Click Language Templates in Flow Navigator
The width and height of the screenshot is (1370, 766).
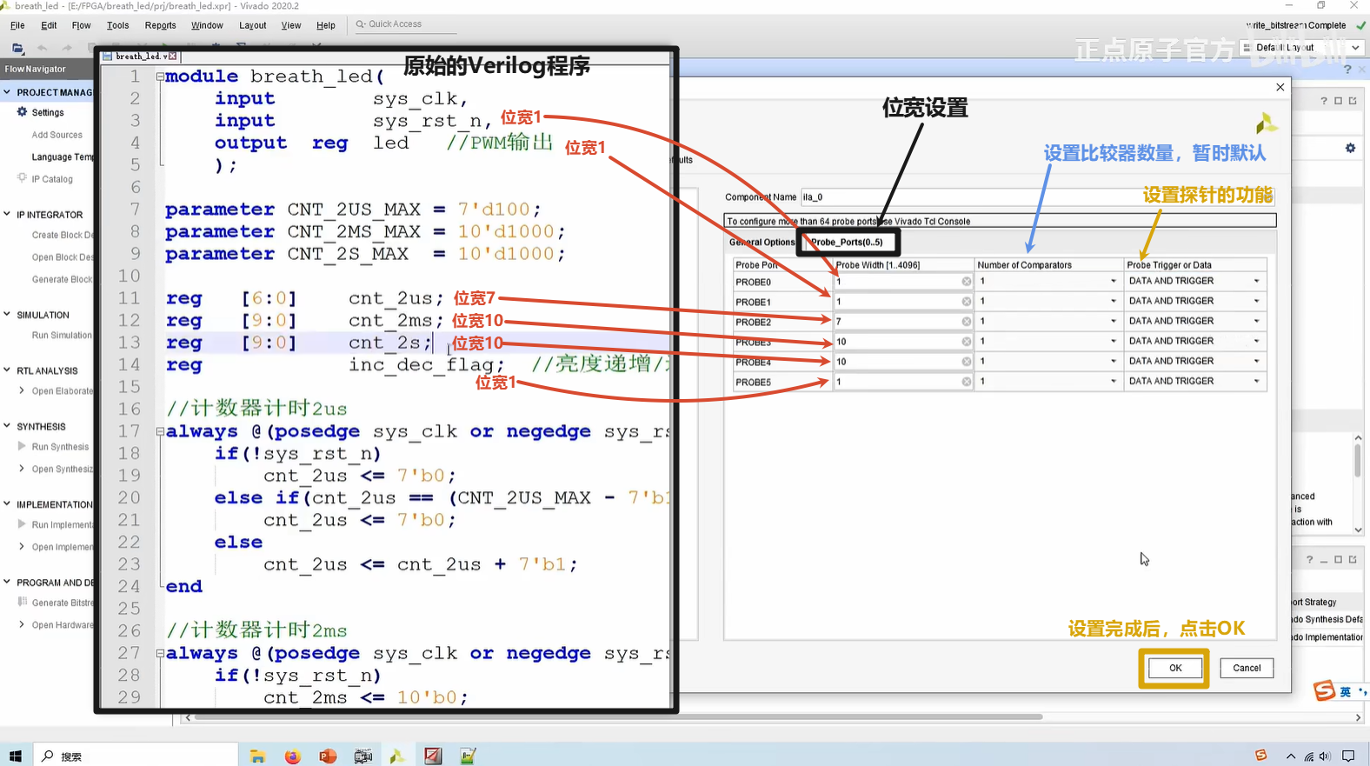tap(63, 157)
